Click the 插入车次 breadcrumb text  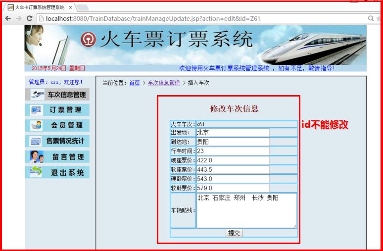pos(198,83)
